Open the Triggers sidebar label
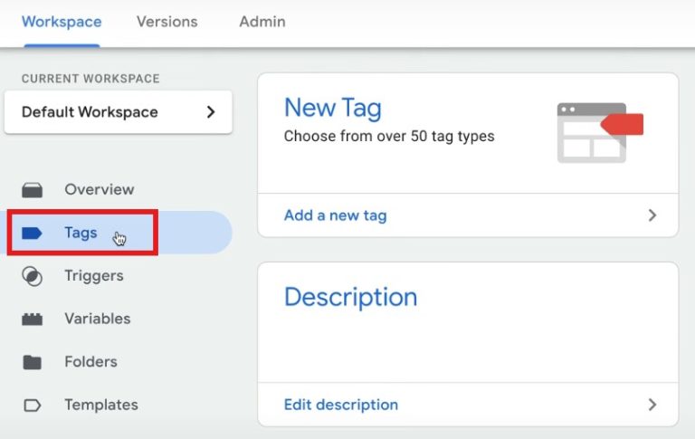This screenshot has width=695, height=439. (x=94, y=276)
